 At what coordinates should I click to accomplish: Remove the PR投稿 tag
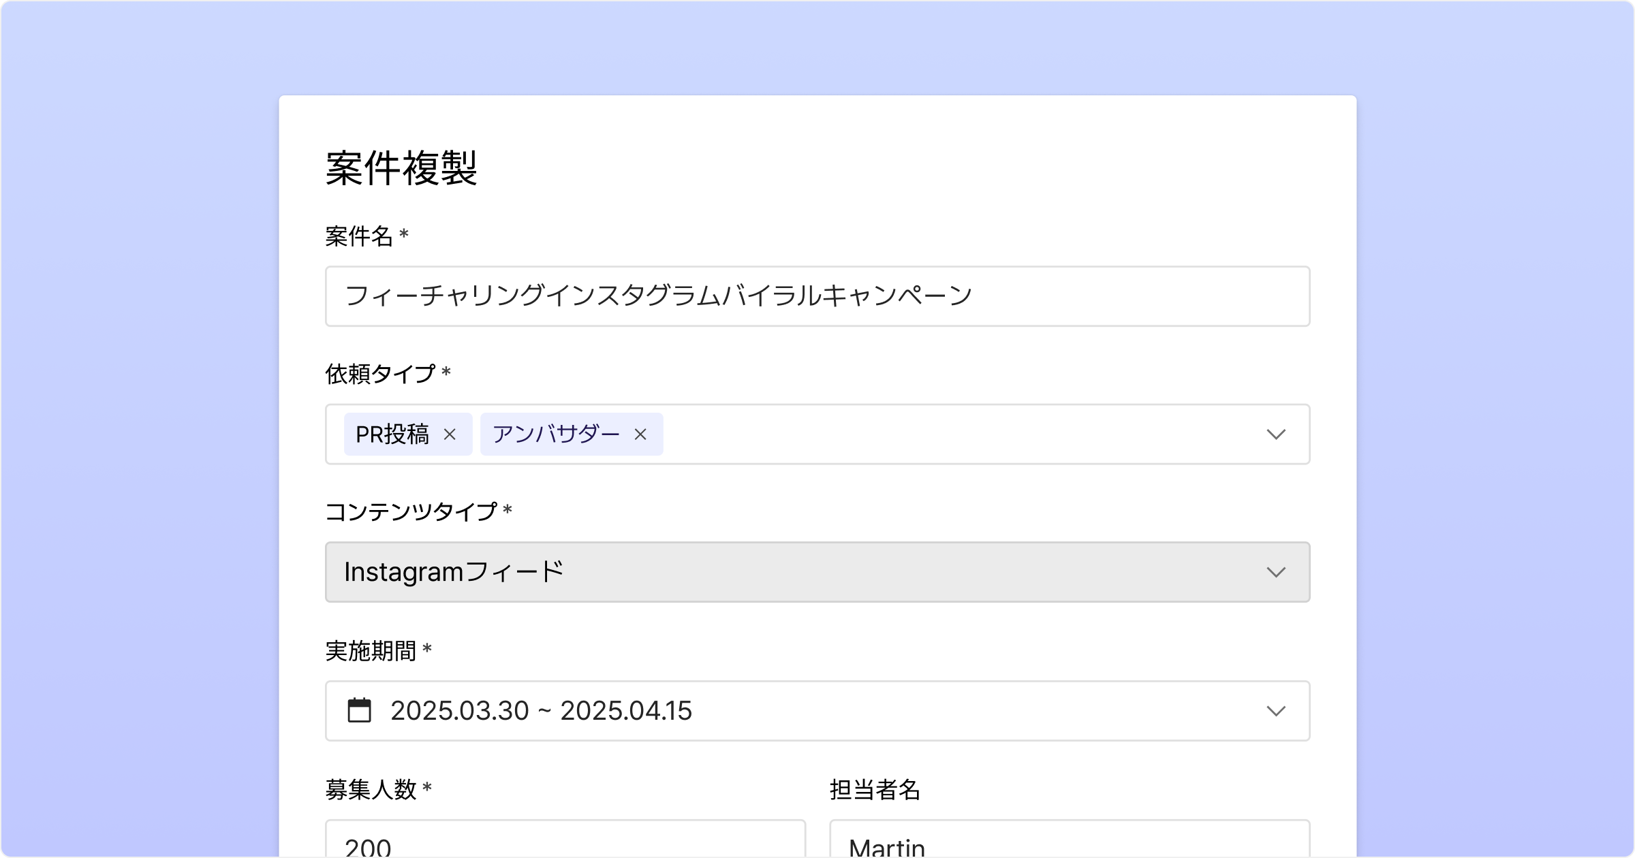[450, 434]
